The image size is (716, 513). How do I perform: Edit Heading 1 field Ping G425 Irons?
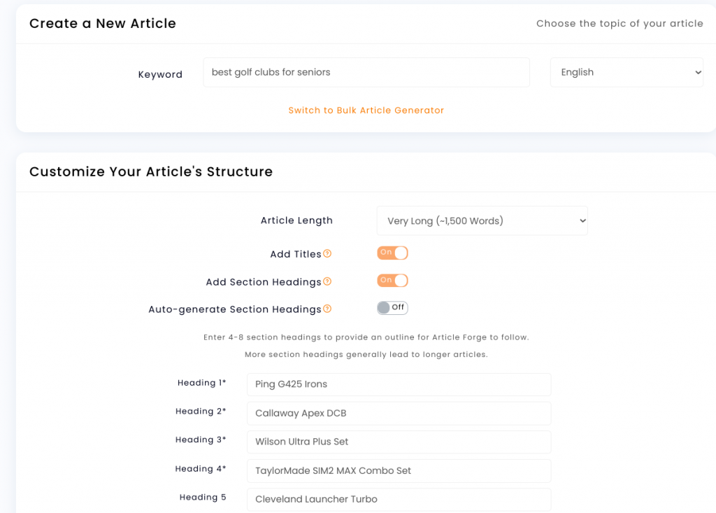point(399,384)
